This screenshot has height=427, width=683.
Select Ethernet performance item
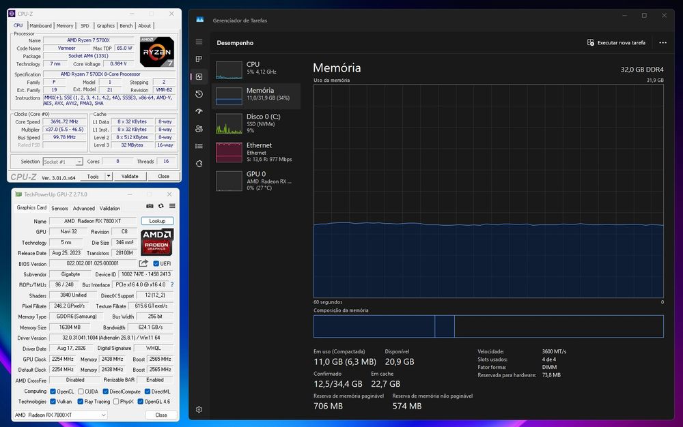tap(256, 152)
